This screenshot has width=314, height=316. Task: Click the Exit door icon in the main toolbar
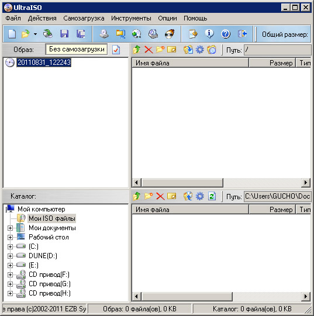[x=242, y=34]
